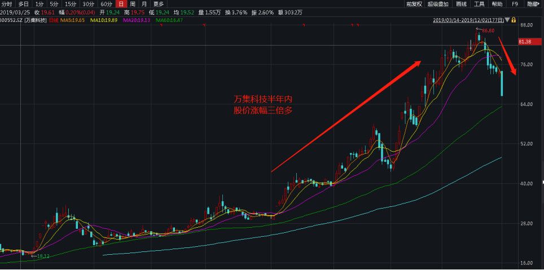The width and height of the screenshot is (544, 270).
Task: Click the small arrow on the right edge
Action: pyautogui.click(x=542, y=182)
